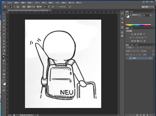Screen dimensions: 156x116
Task: Activate the Hand tool
Action: coord(4,74)
